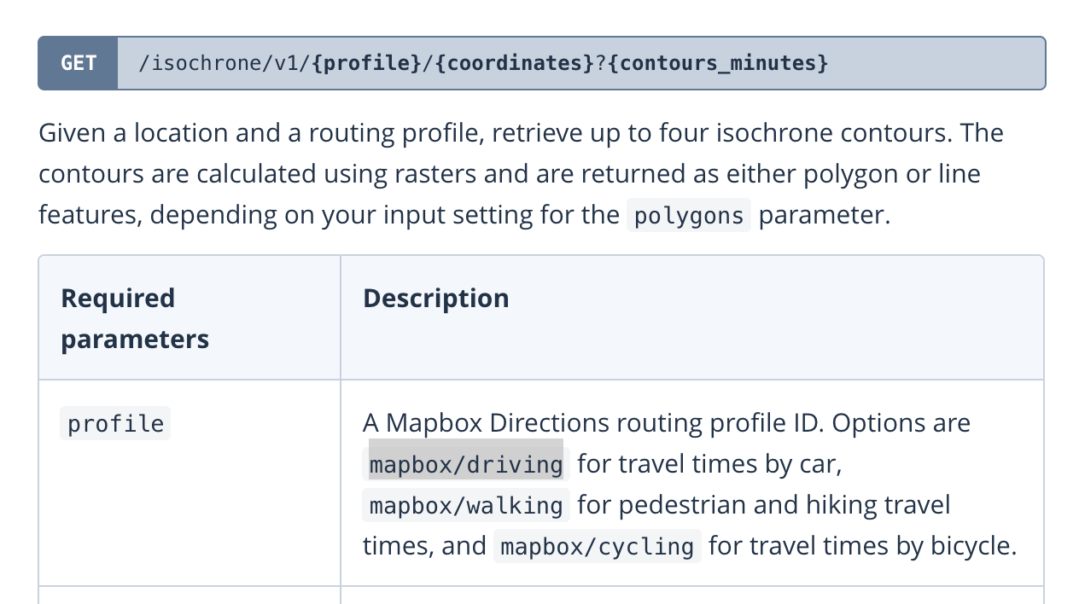
Task: Click the 'for travel times by car' text
Action: (710, 464)
